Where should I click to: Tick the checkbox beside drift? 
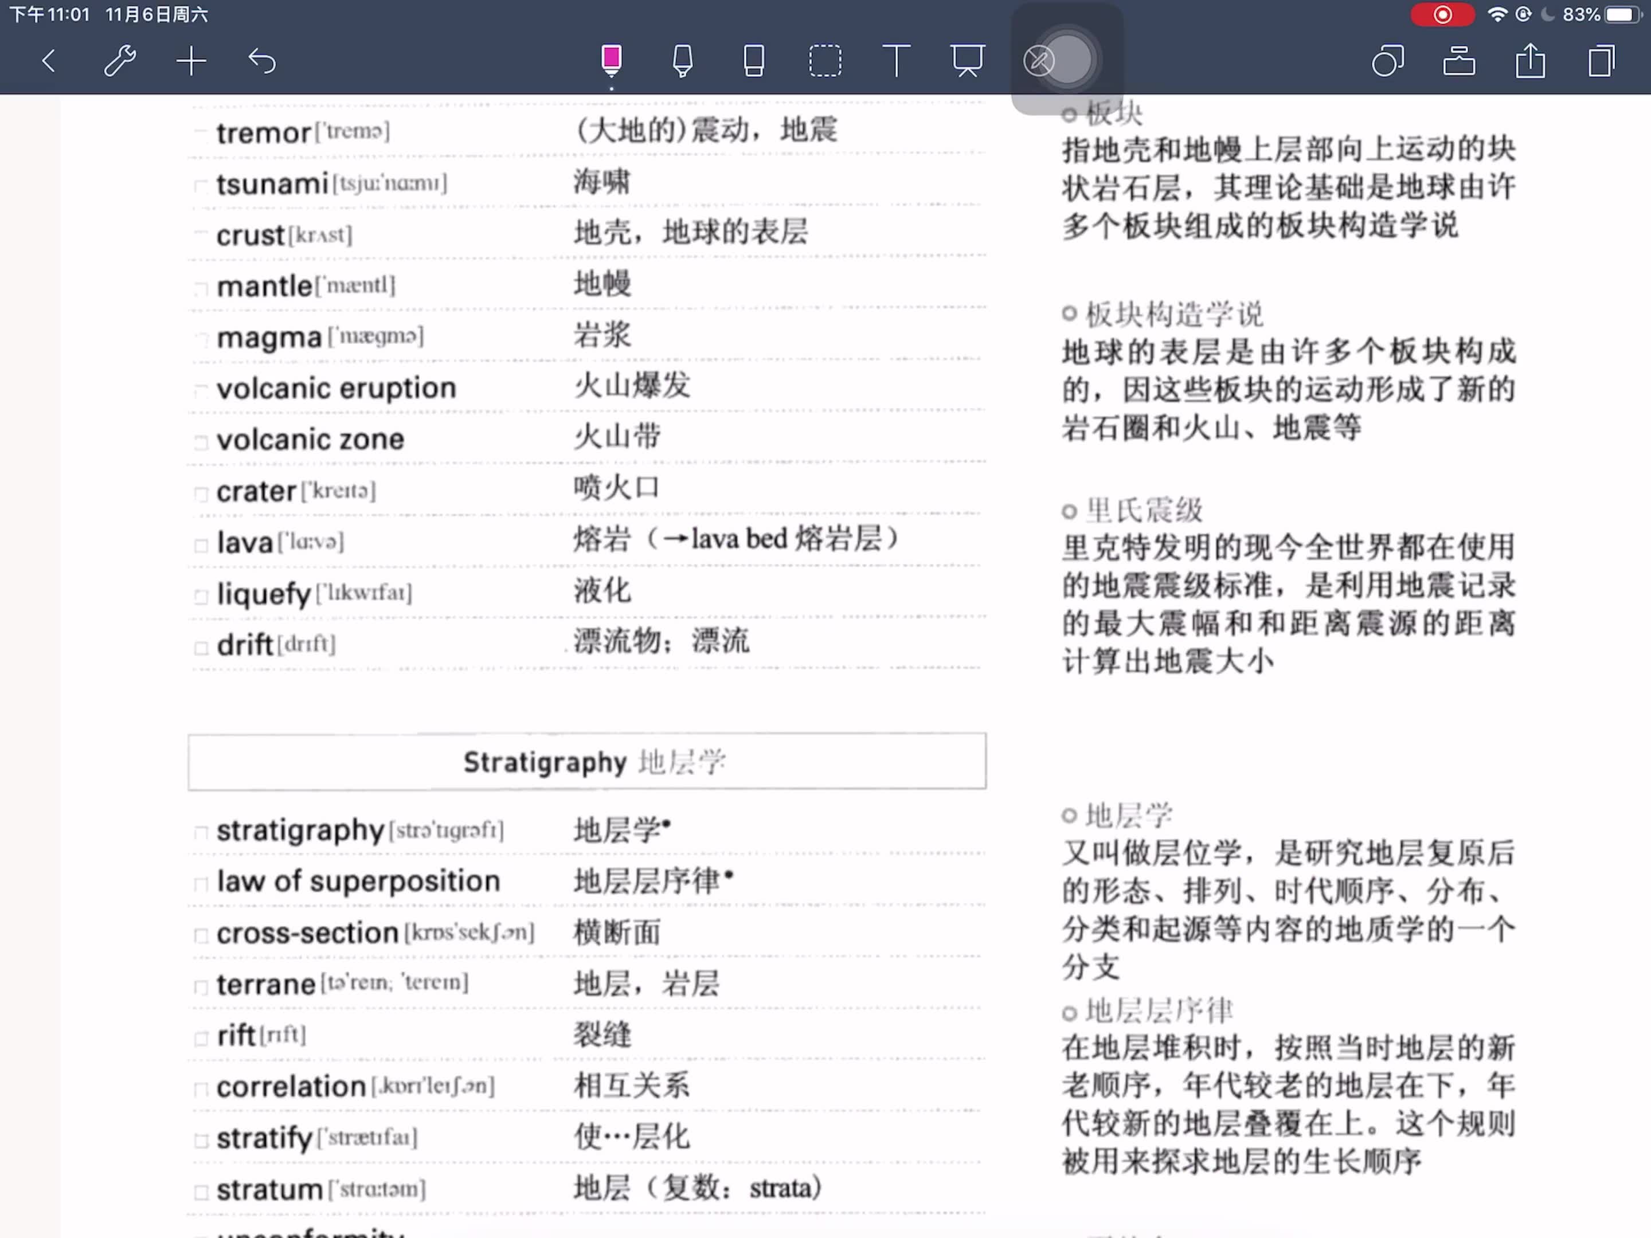point(200,647)
